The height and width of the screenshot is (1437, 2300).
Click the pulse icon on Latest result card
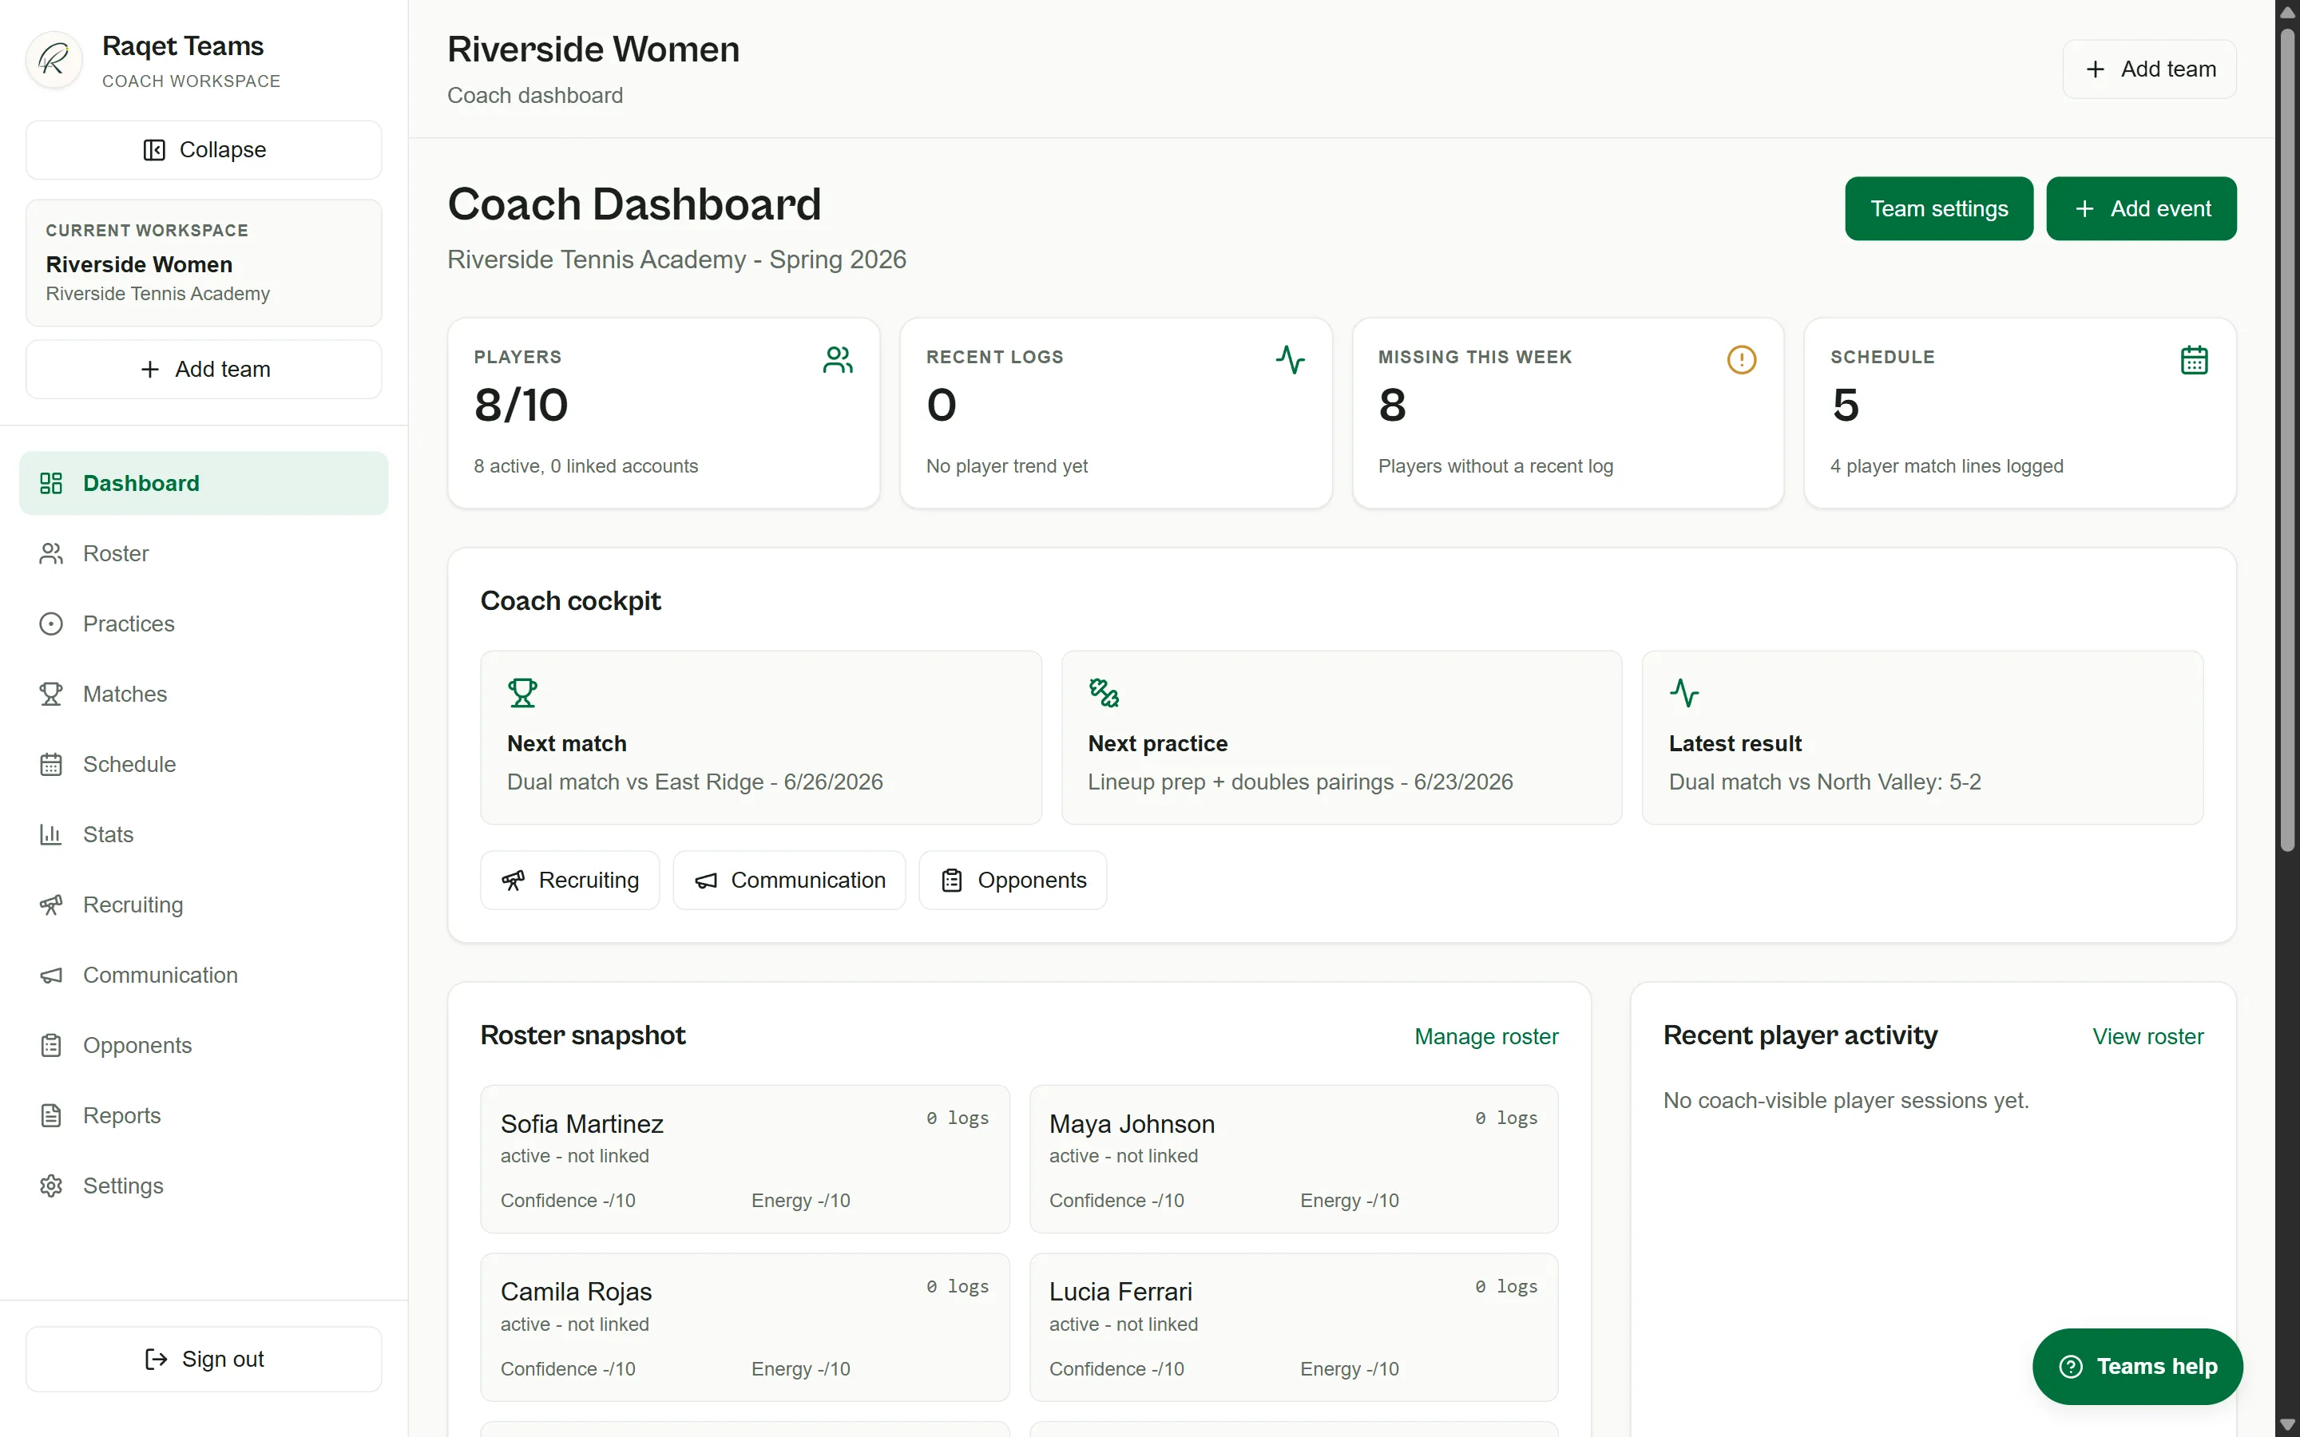[1684, 693]
